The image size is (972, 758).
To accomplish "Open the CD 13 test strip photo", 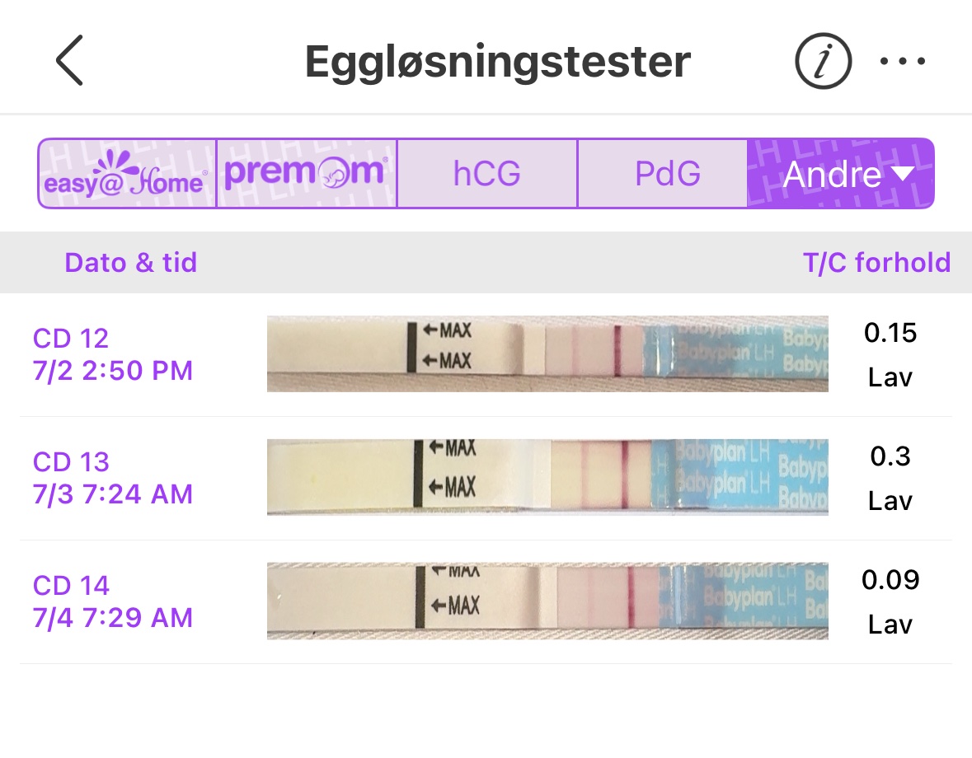I will pos(547,478).
